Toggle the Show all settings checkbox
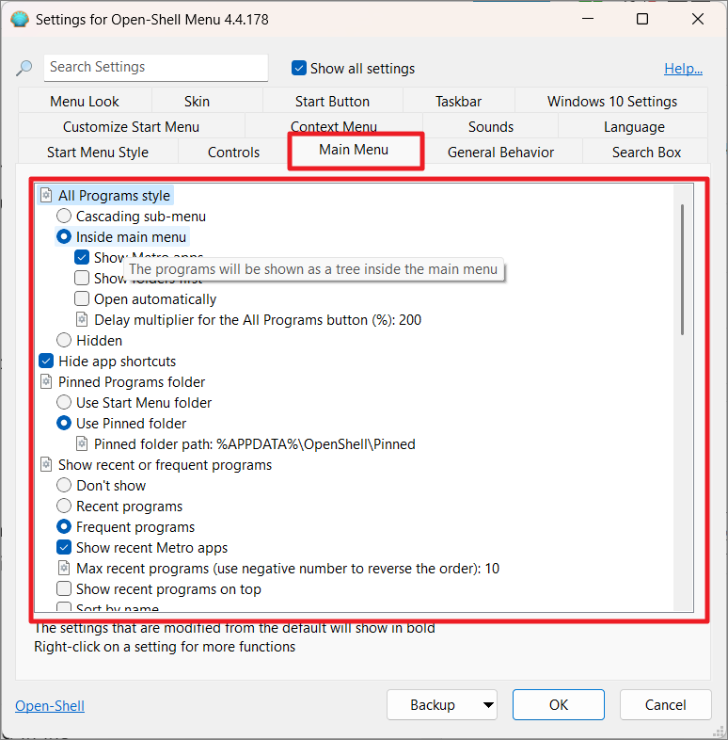The height and width of the screenshot is (740, 728). click(x=299, y=68)
